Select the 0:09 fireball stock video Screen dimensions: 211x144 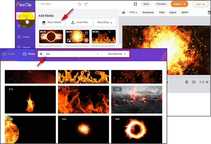click(x=30, y=129)
